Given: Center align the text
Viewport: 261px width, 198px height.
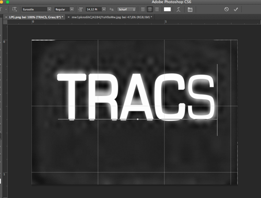Looking at the screenshot, I should (150, 9).
